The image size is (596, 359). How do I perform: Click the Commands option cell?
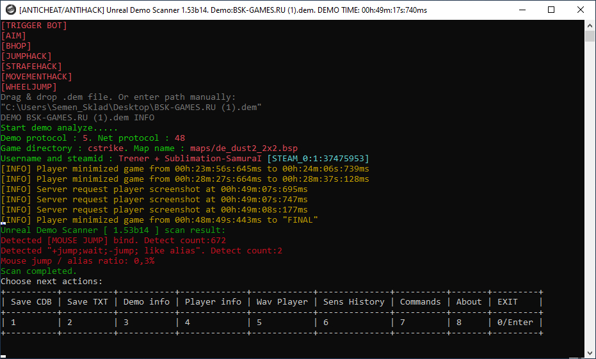421,302
